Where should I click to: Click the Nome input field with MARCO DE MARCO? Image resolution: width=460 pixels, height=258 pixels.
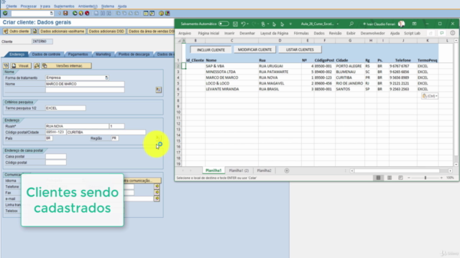85,84
